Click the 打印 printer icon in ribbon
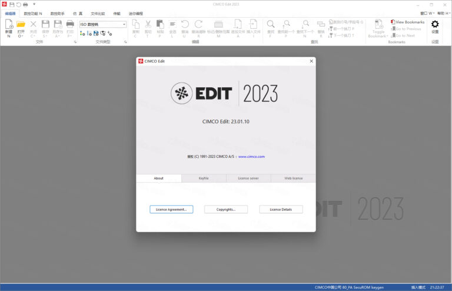Image resolution: width=452 pixels, height=291 pixels. click(x=70, y=24)
